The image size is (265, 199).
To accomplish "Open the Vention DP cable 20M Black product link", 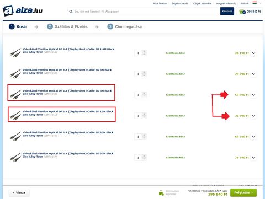I will (68, 134).
